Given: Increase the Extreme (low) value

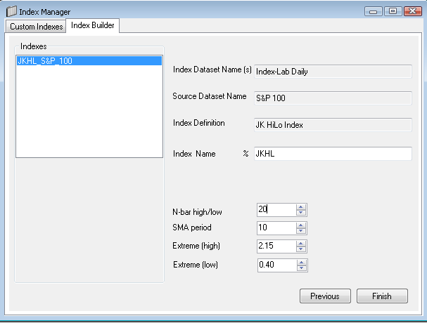Looking at the screenshot, I should coord(301,262).
